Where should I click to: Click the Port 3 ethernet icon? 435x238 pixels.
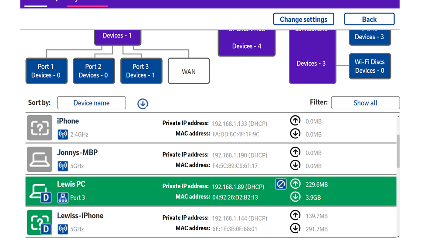[x=63, y=198]
